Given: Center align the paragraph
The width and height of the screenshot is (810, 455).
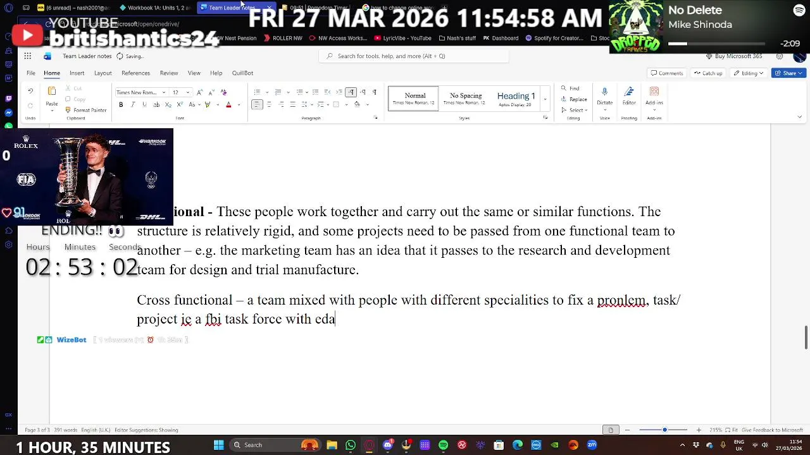Looking at the screenshot, I should 269,105.
